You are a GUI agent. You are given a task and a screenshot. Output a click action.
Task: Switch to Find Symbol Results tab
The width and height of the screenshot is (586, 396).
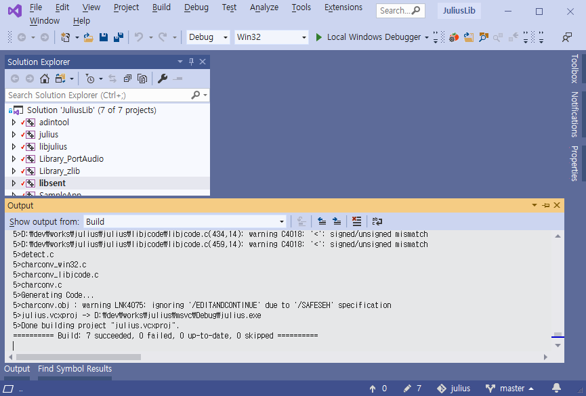pyautogui.click(x=75, y=369)
